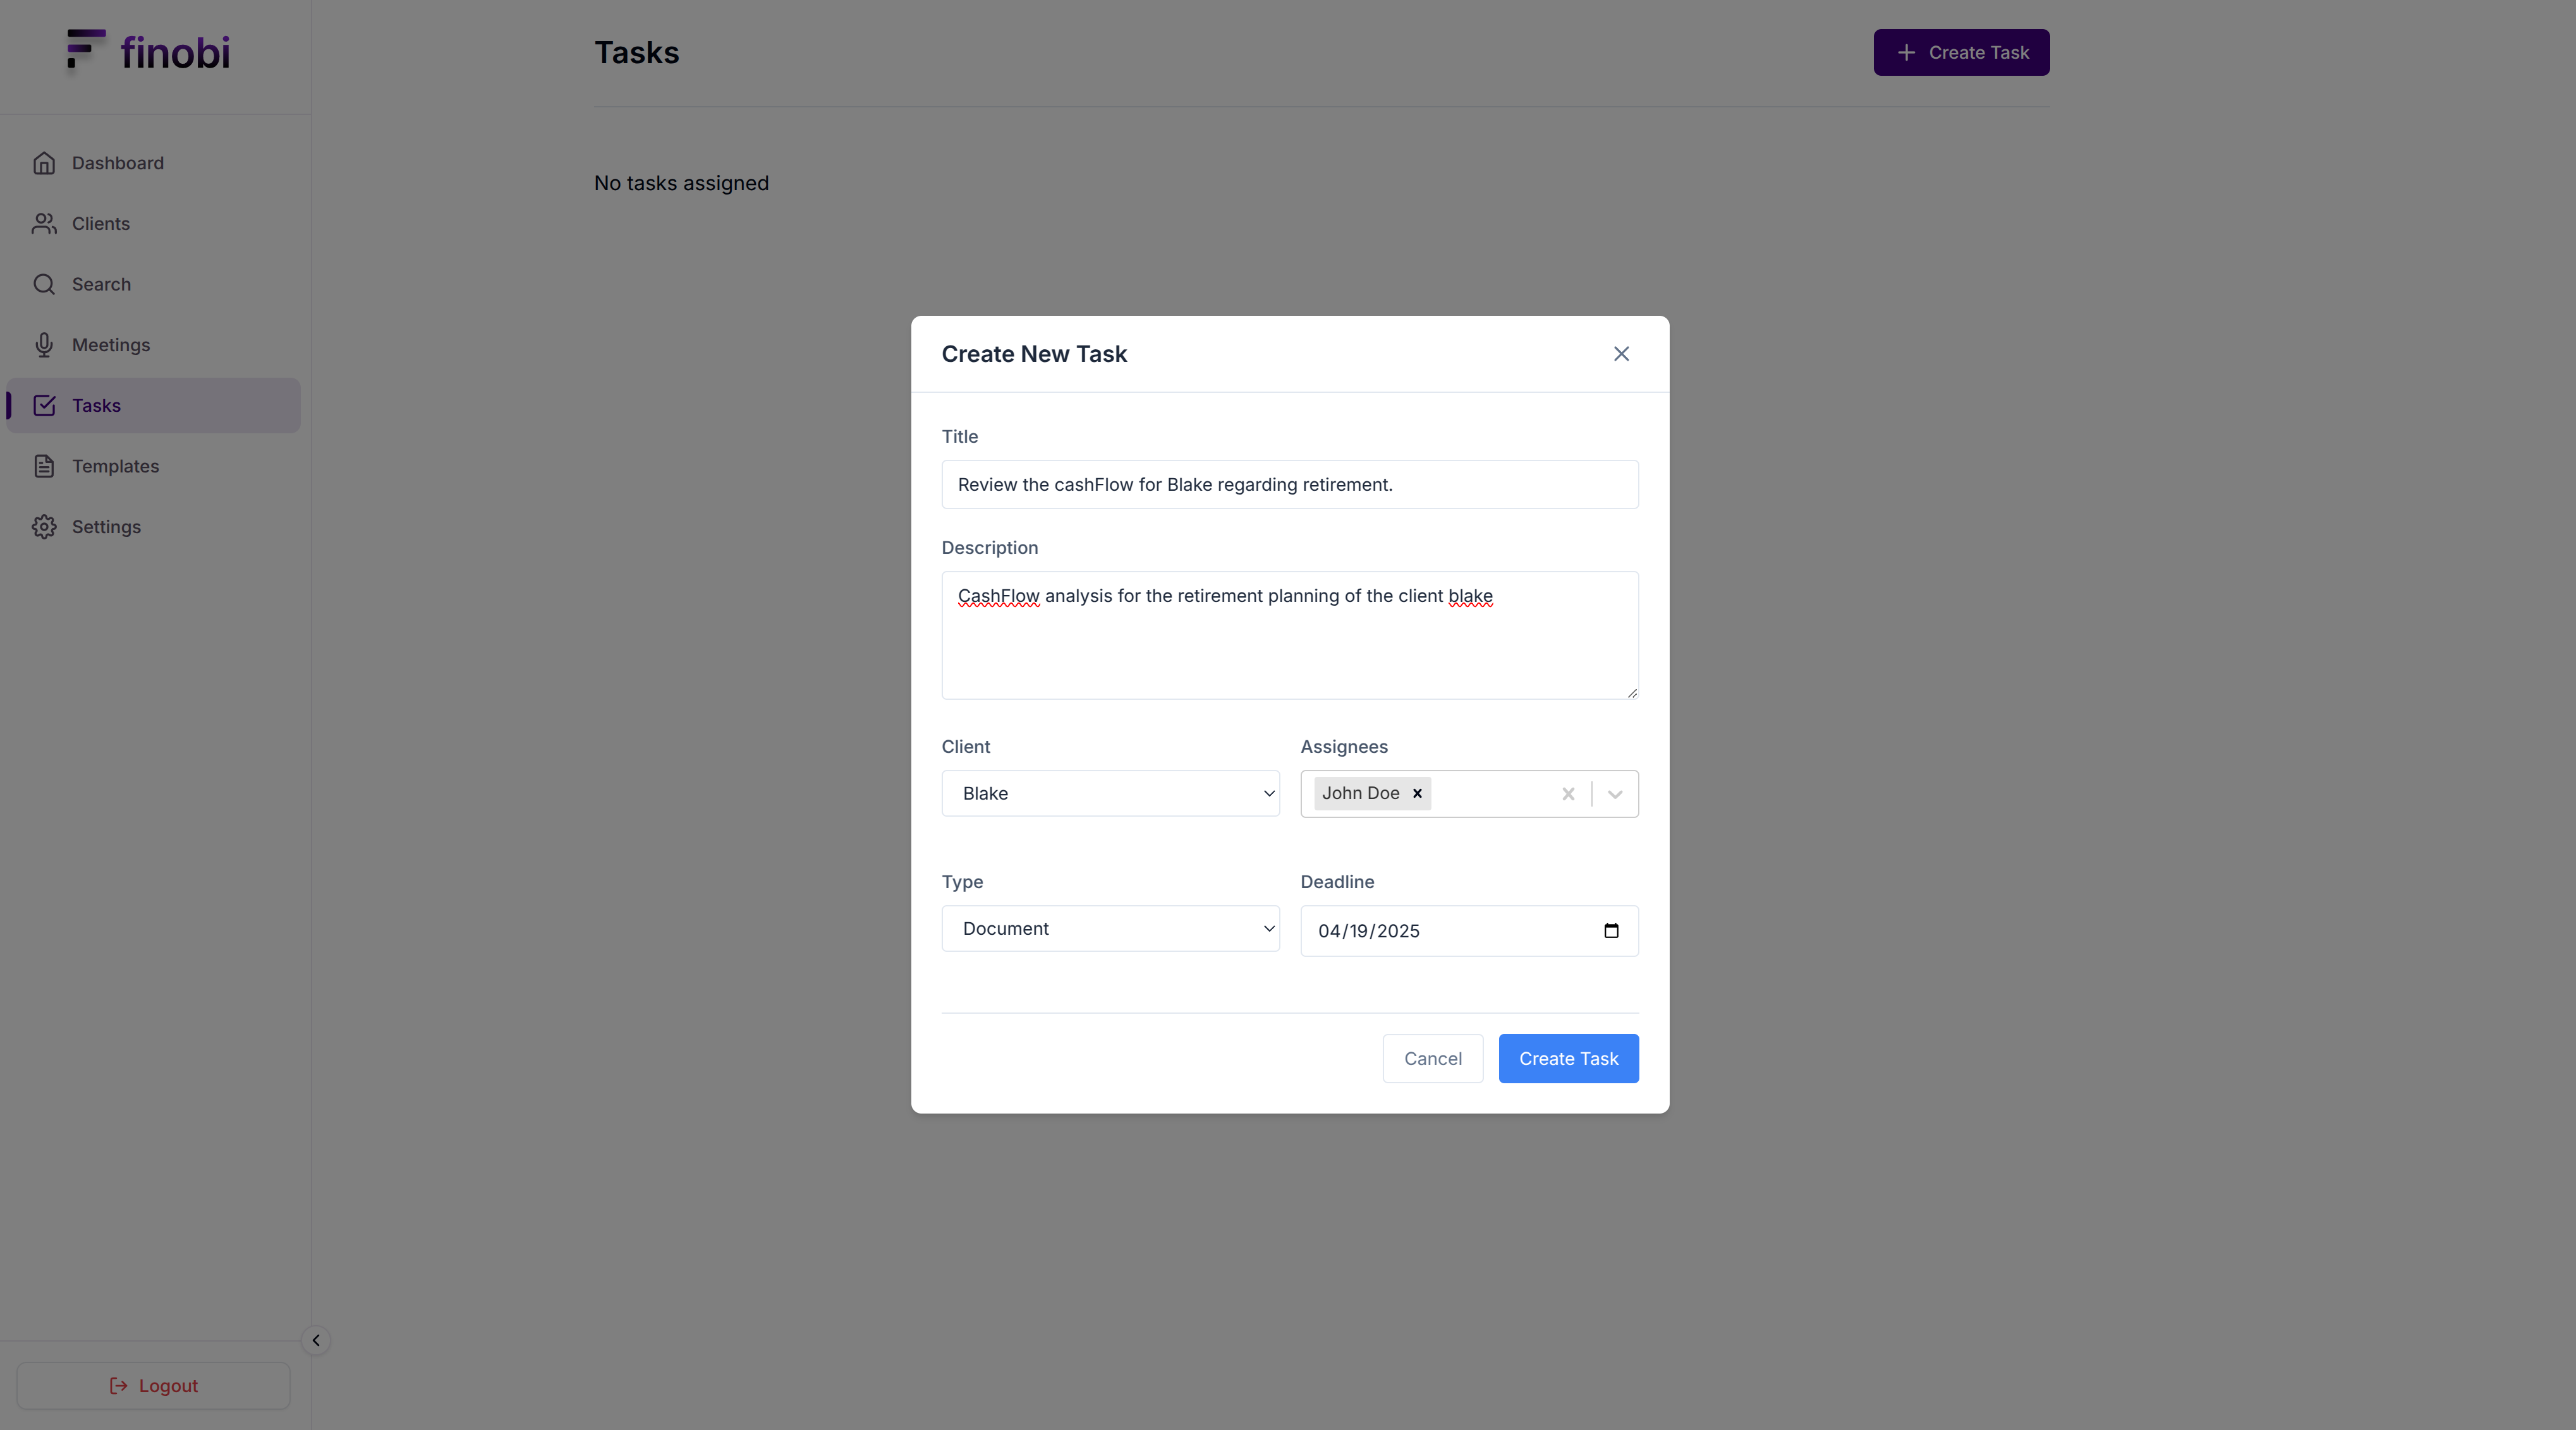Clear all assignees with the X icon
This screenshot has width=2576, height=1430.
(1568, 795)
